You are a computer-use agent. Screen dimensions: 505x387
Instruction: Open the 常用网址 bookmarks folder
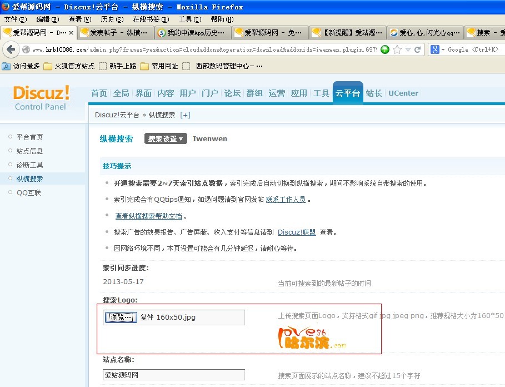click(x=159, y=66)
